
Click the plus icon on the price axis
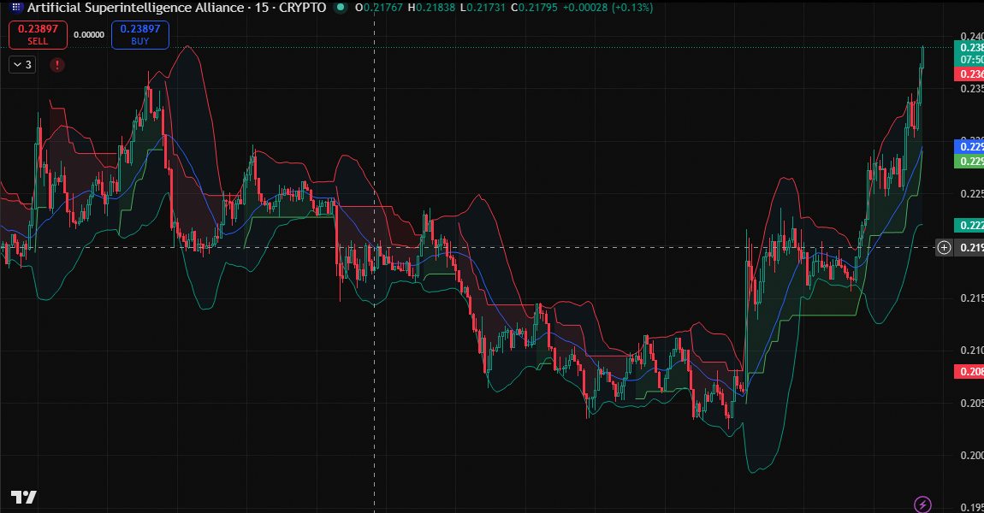click(944, 248)
